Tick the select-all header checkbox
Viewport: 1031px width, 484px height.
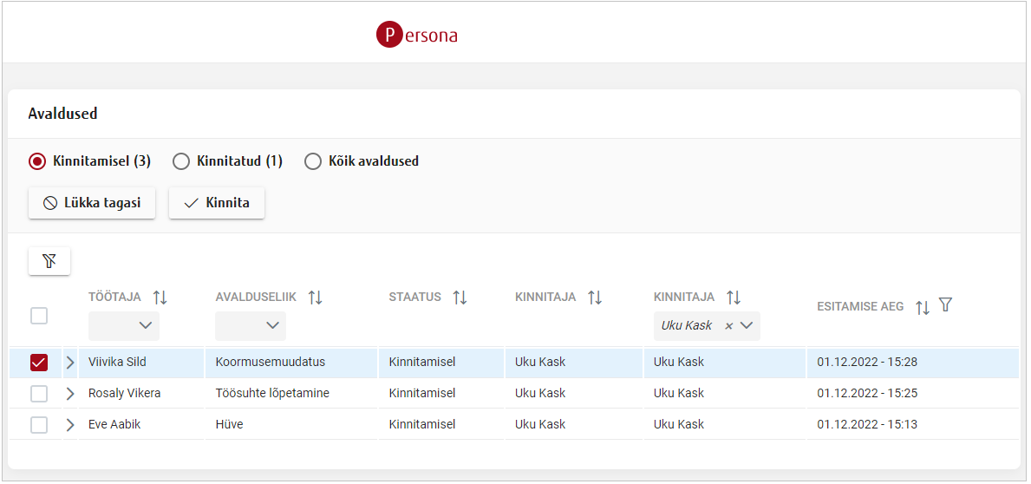tap(39, 316)
